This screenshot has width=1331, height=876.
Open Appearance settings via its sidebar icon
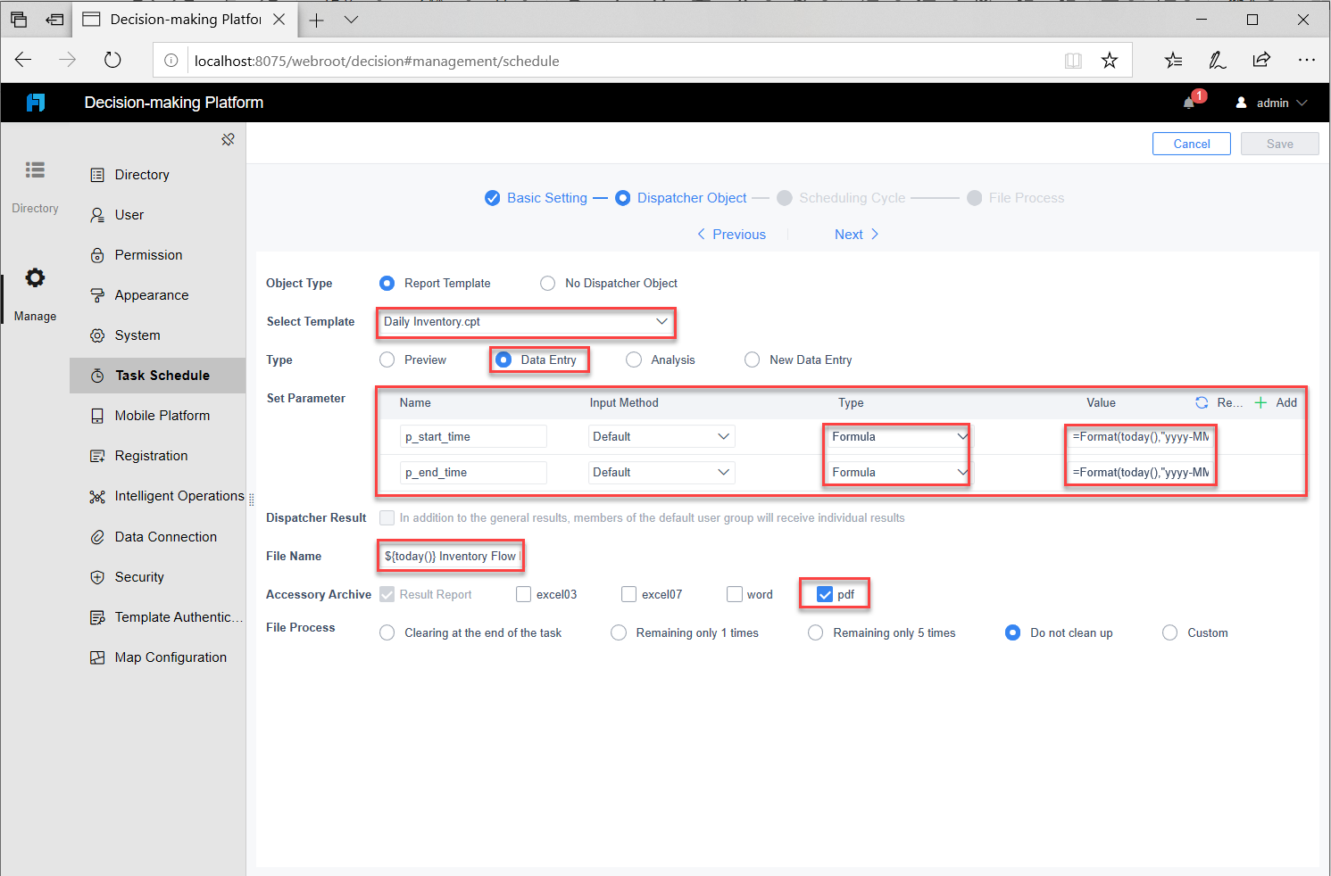coord(96,294)
